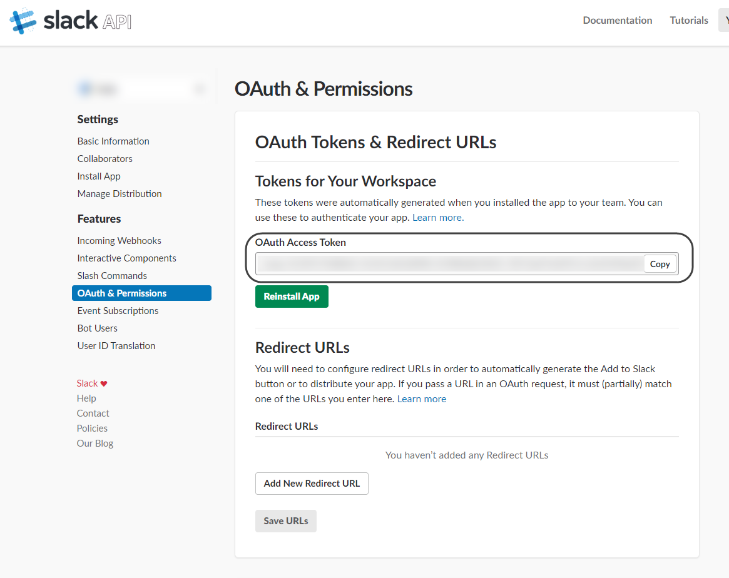
Task: Go to Bot Users feature
Action: pos(98,328)
